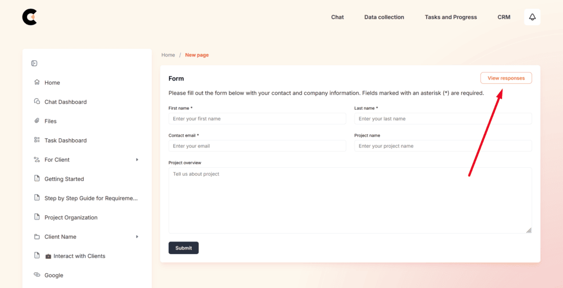Click the Google link icon in sidebar
563x288 pixels.
tap(37, 275)
